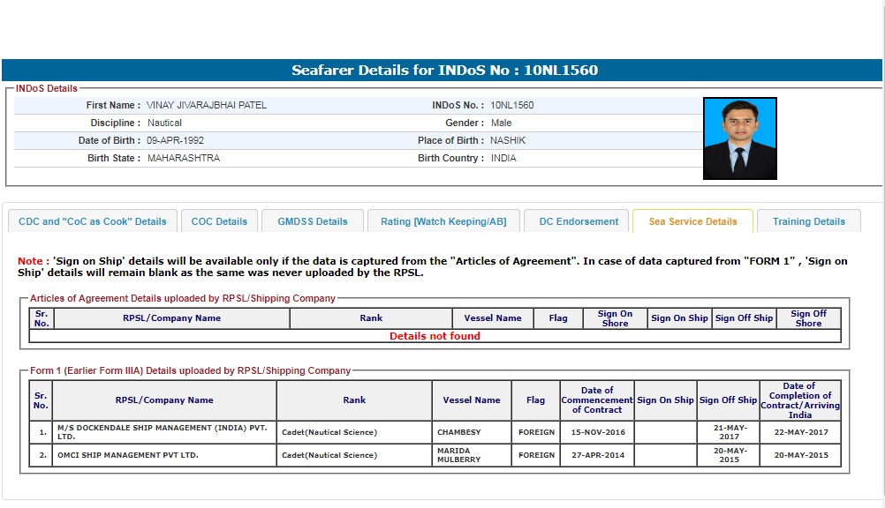Click the OMCI Ship Management company entry
This screenshot has height=508, width=885.
point(127,455)
